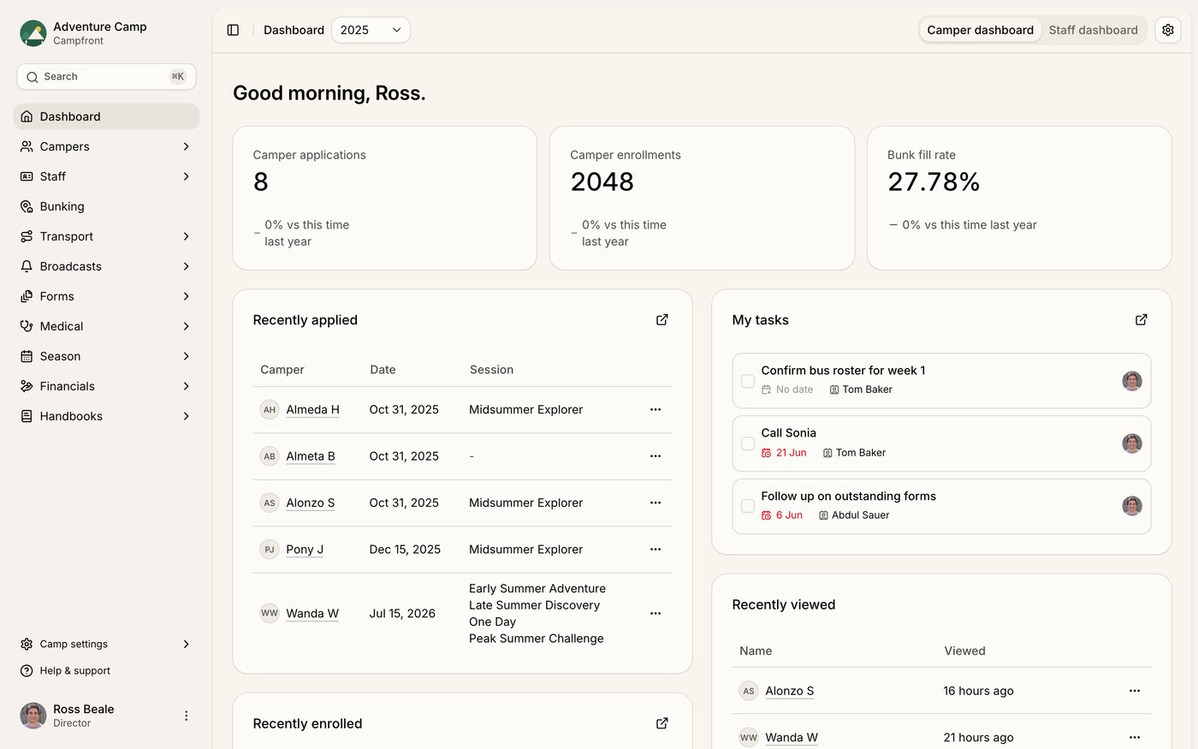The image size is (1198, 749).
Task: Check off the Call Sonia task
Action: pyautogui.click(x=748, y=443)
